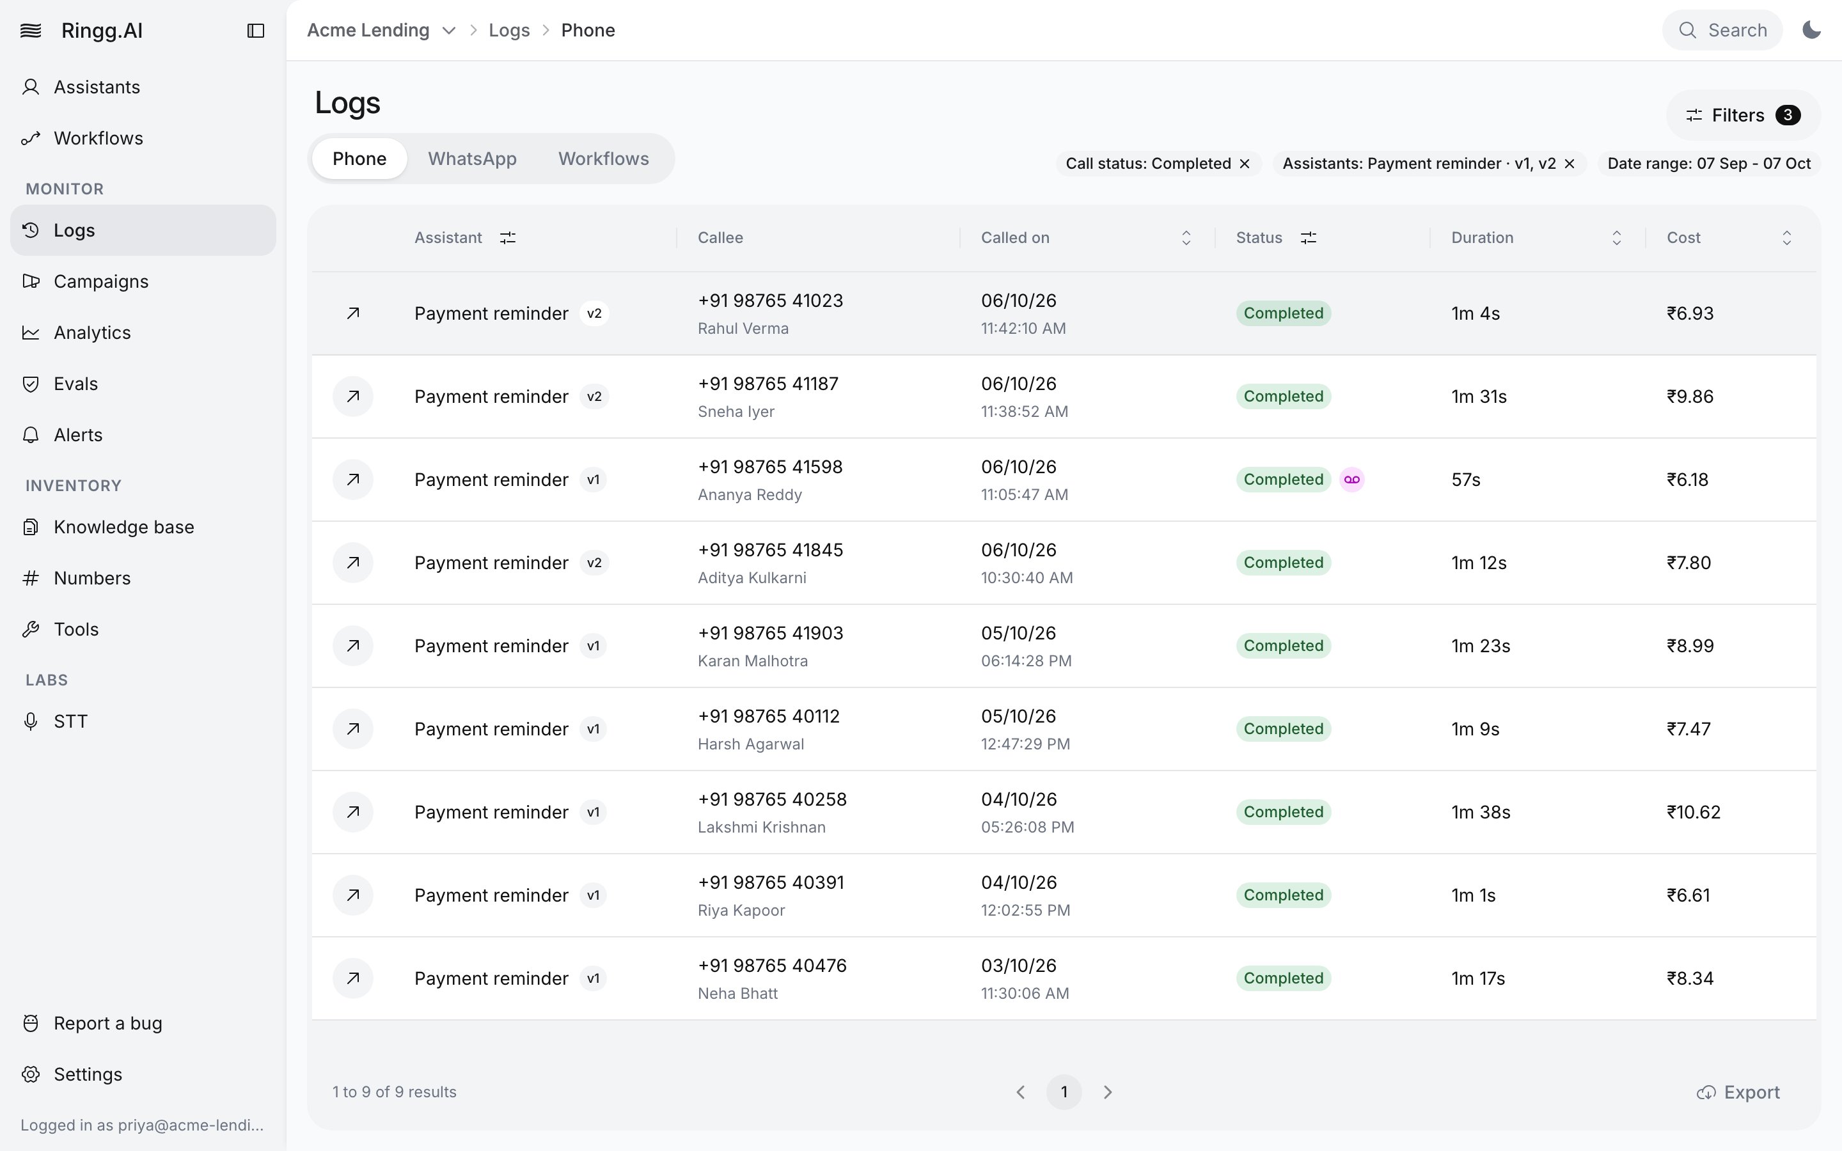
Task: Open details for Aditya Kulkarni call
Action: click(x=353, y=562)
